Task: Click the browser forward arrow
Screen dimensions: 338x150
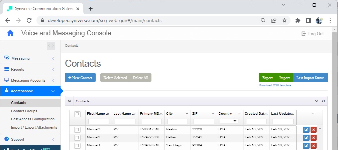Action: [18, 20]
